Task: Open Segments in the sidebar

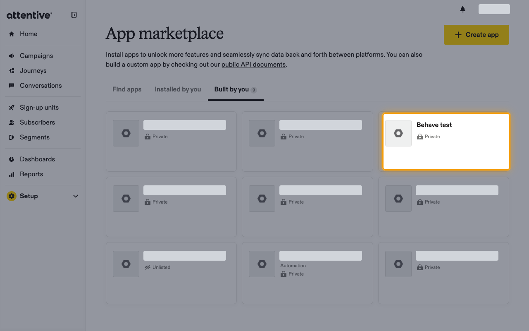Action: pyautogui.click(x=35, y=137)
